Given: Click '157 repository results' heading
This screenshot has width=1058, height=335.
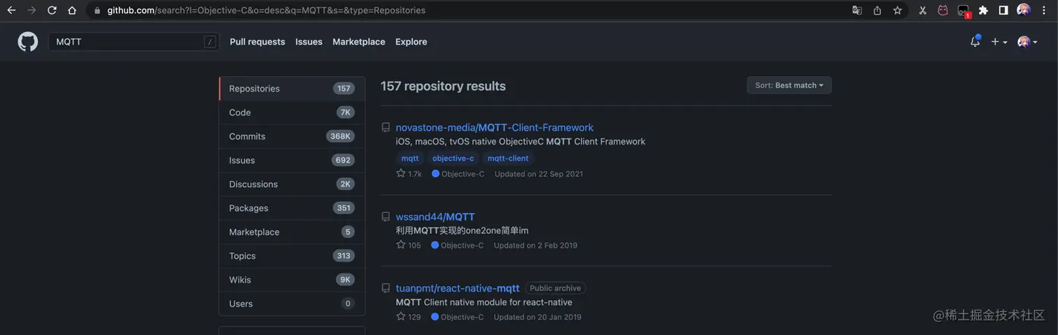Looking at the screenshot, I should point(443,87).
